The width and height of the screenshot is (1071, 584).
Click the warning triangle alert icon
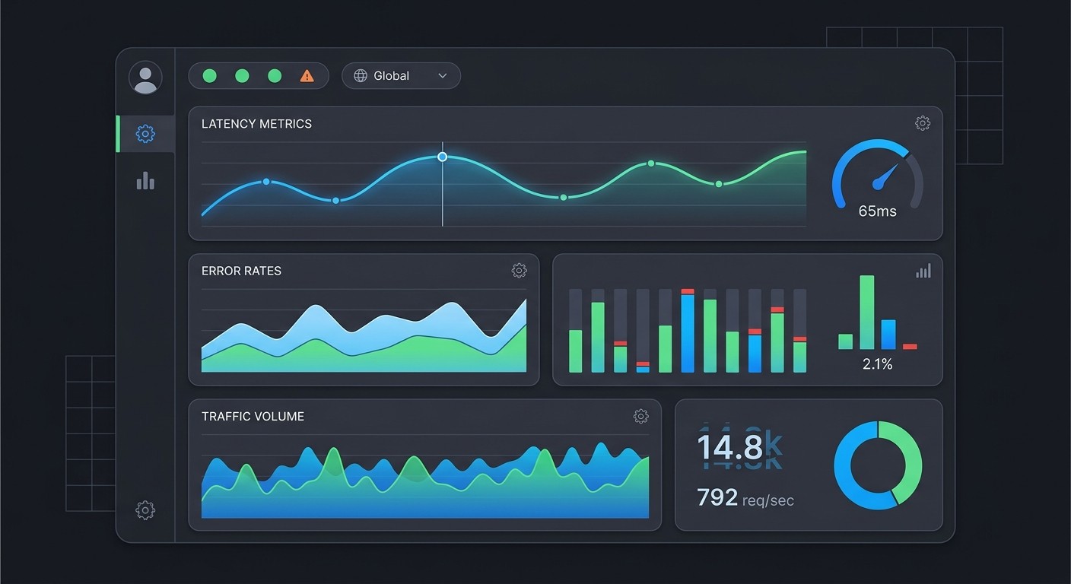coord(307,75)
